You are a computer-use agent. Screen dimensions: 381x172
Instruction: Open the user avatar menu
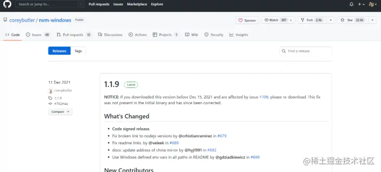point(373,4)
